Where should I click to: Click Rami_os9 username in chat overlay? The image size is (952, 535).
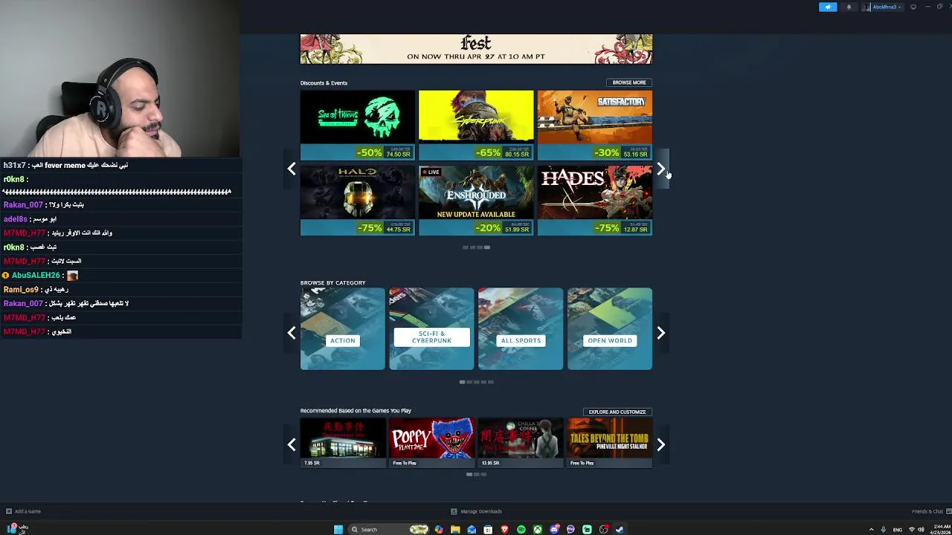pyautogui.click(x=21, y=289)
